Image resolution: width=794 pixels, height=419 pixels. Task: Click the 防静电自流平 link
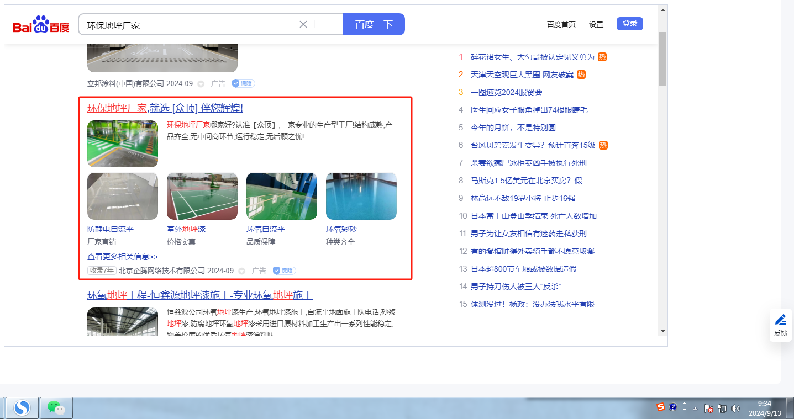click(111, 229)
